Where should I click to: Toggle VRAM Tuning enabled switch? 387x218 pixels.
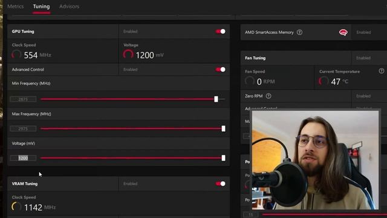point(220,183)
